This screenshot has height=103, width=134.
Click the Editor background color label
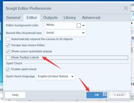point(22,25)
